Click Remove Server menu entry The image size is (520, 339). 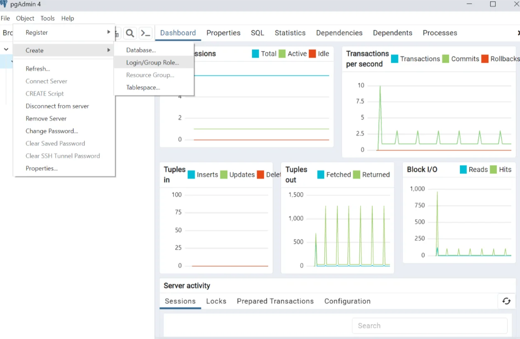tap(64, 119)
